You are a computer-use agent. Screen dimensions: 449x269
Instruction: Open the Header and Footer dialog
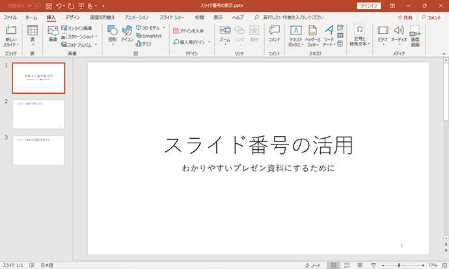312,36
